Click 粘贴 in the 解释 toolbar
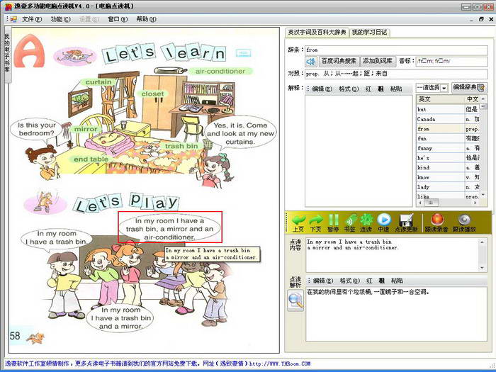 tap(396, 89)
